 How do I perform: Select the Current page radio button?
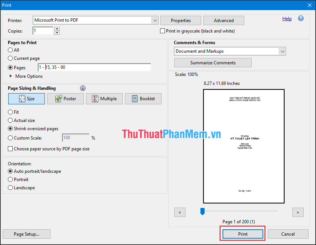click(x=10, y=58)
